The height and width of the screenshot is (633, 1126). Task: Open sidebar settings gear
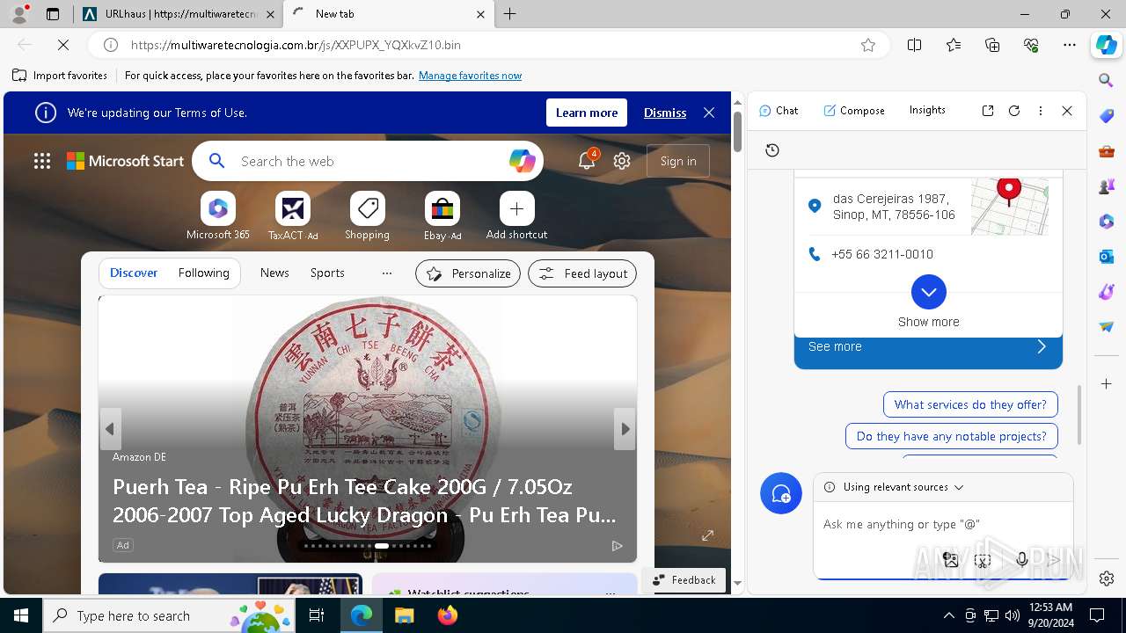1107,578
